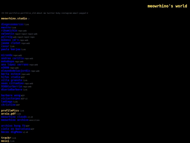190x143 pixels.
Task: Open the about me navigation link
Action: pos(41,13)
